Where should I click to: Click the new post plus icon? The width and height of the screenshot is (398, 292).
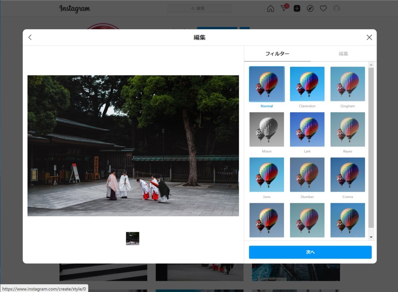point(297,9)
